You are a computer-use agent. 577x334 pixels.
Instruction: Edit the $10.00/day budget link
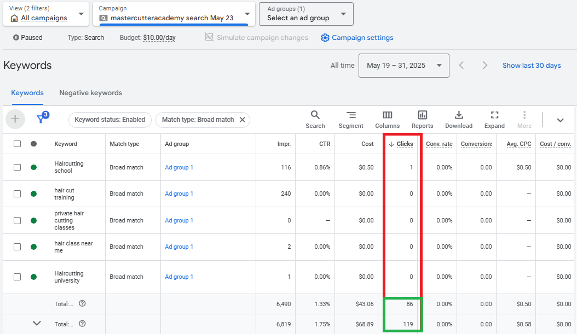[x=159, y=38]
